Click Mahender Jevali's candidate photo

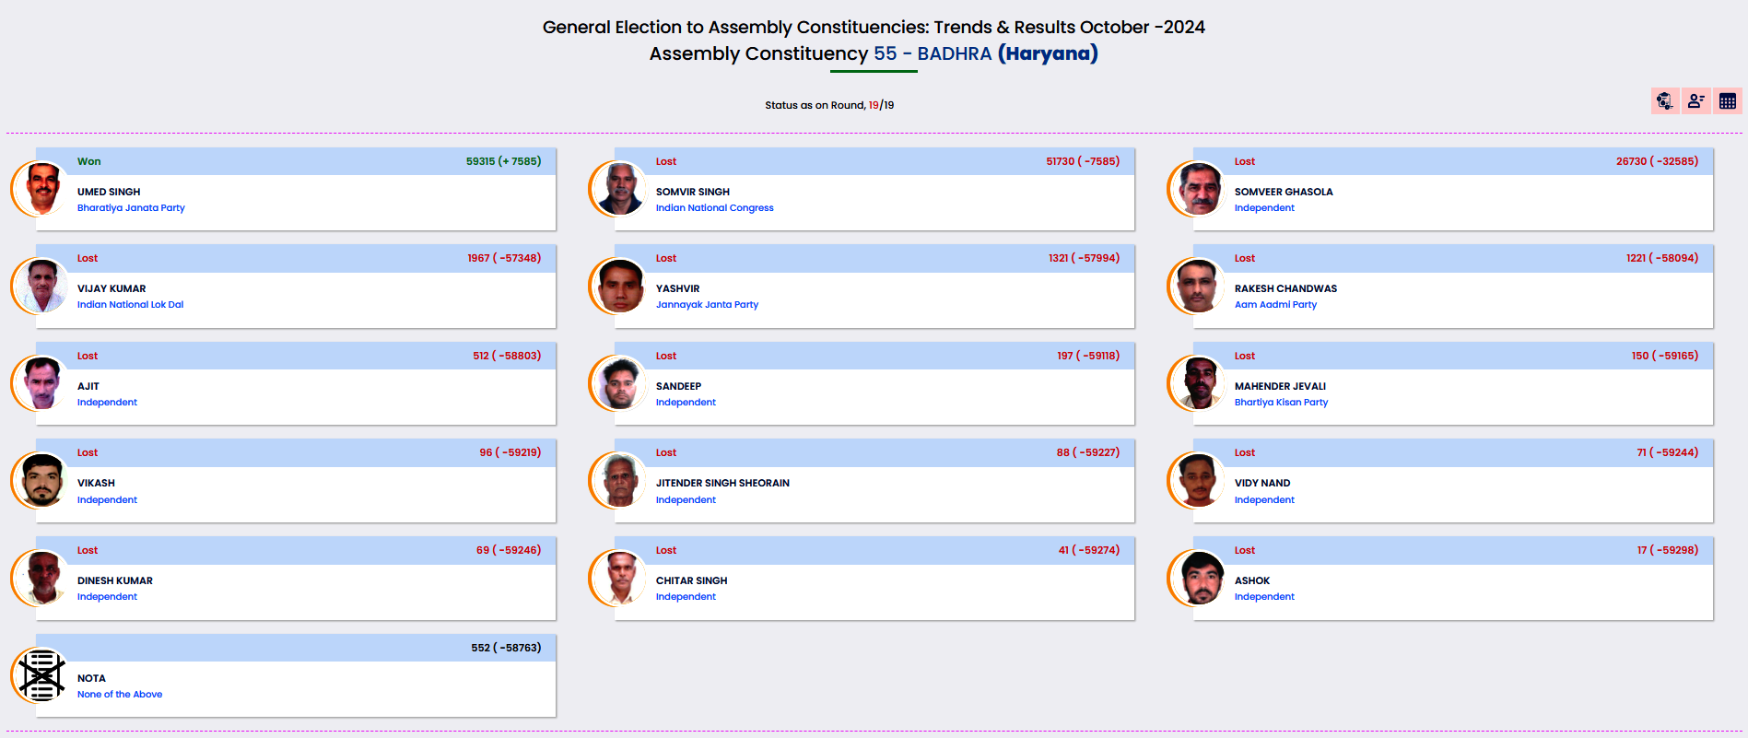coord(1199,383)
